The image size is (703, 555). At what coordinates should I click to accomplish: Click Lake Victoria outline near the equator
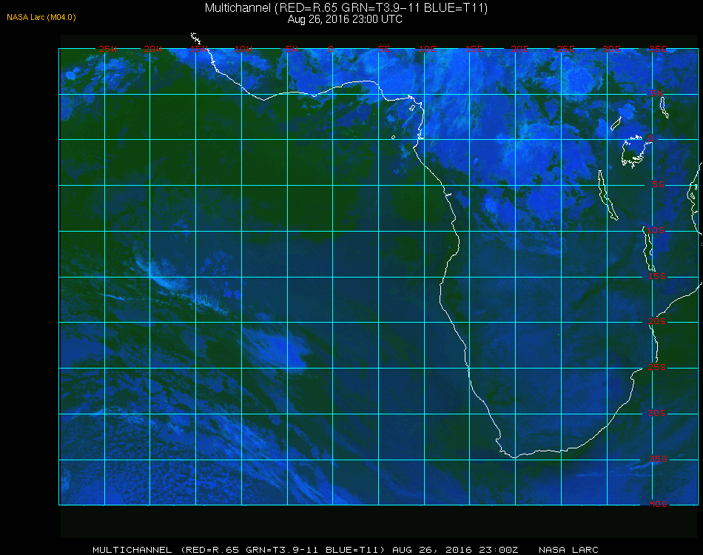click(x=634, y=151)
